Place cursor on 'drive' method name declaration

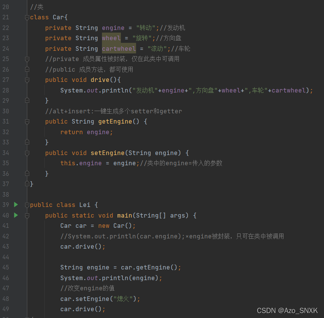(100, 80)
